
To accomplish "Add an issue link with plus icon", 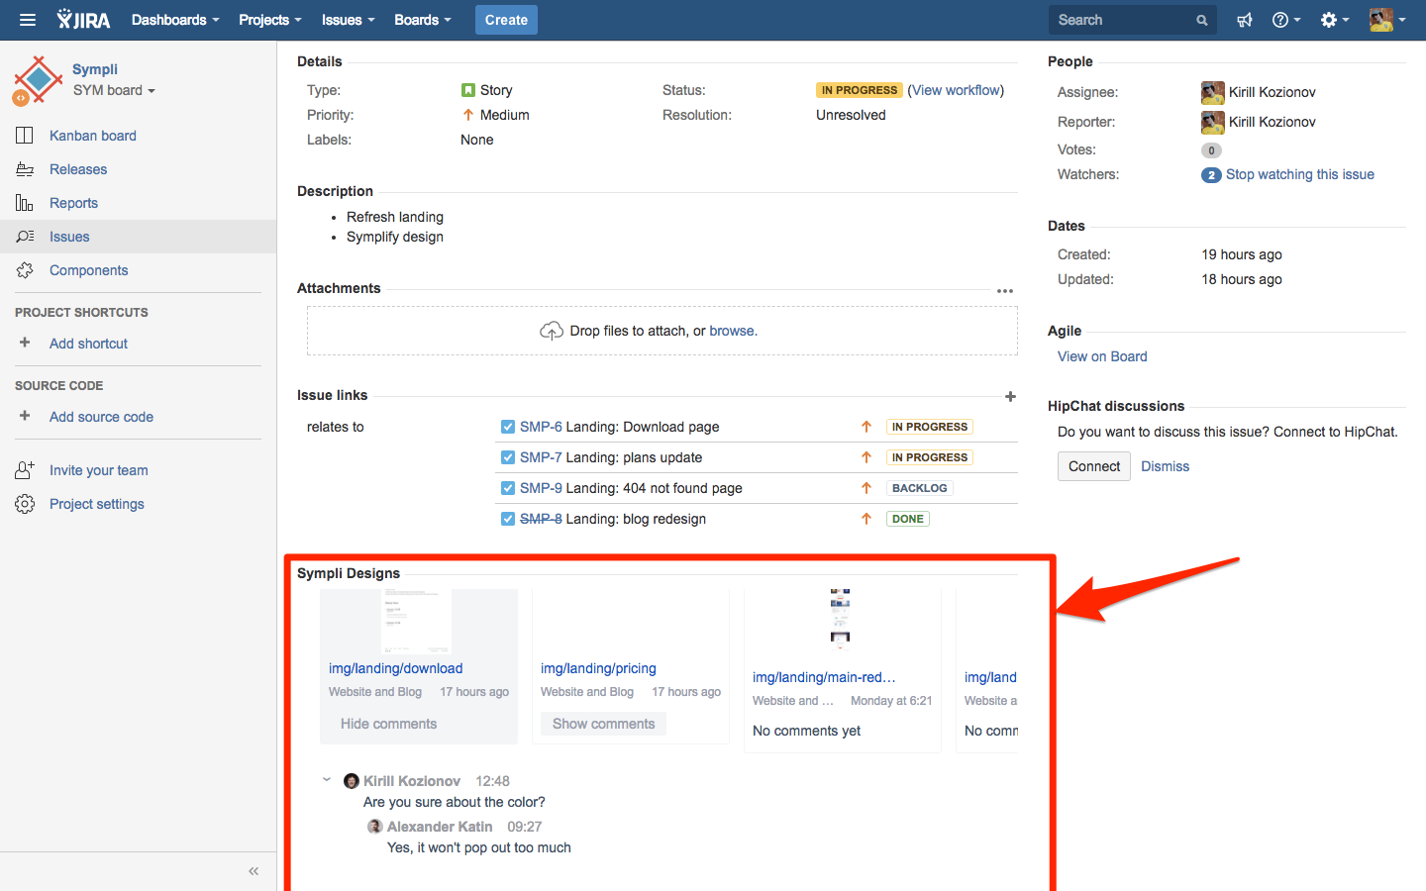I will tap(1010, 396).
